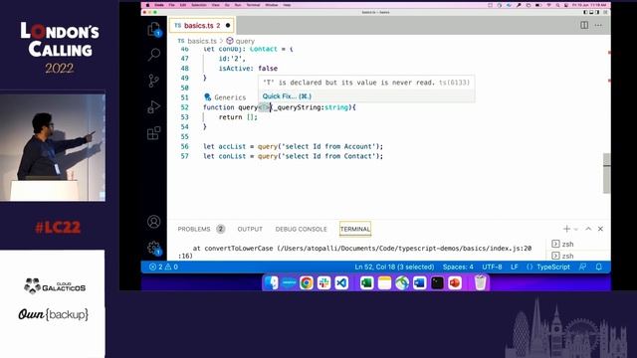The width and height of the screenshot is (637, 358).
Task: Click 'select Id from Account' string on line 56
Action: click(x=328, y=146)
